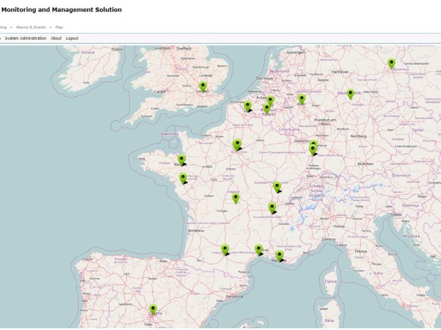Click the Den Haag label

tap(265, 78)
